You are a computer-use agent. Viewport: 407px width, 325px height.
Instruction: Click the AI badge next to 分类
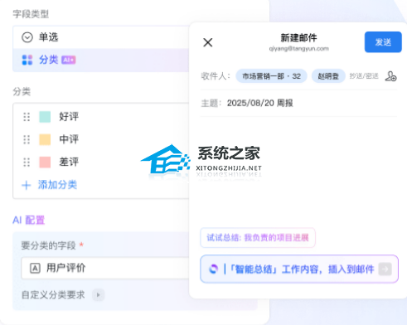(69, 60)
